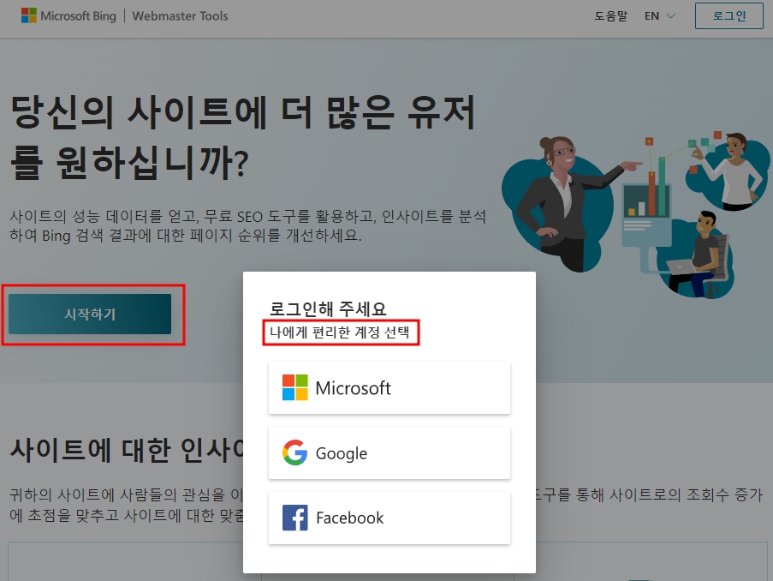Click the Facebook "f" icon
Image resolution: width=773 pixels, height=581 pixels.
click(x=294, y=518)
